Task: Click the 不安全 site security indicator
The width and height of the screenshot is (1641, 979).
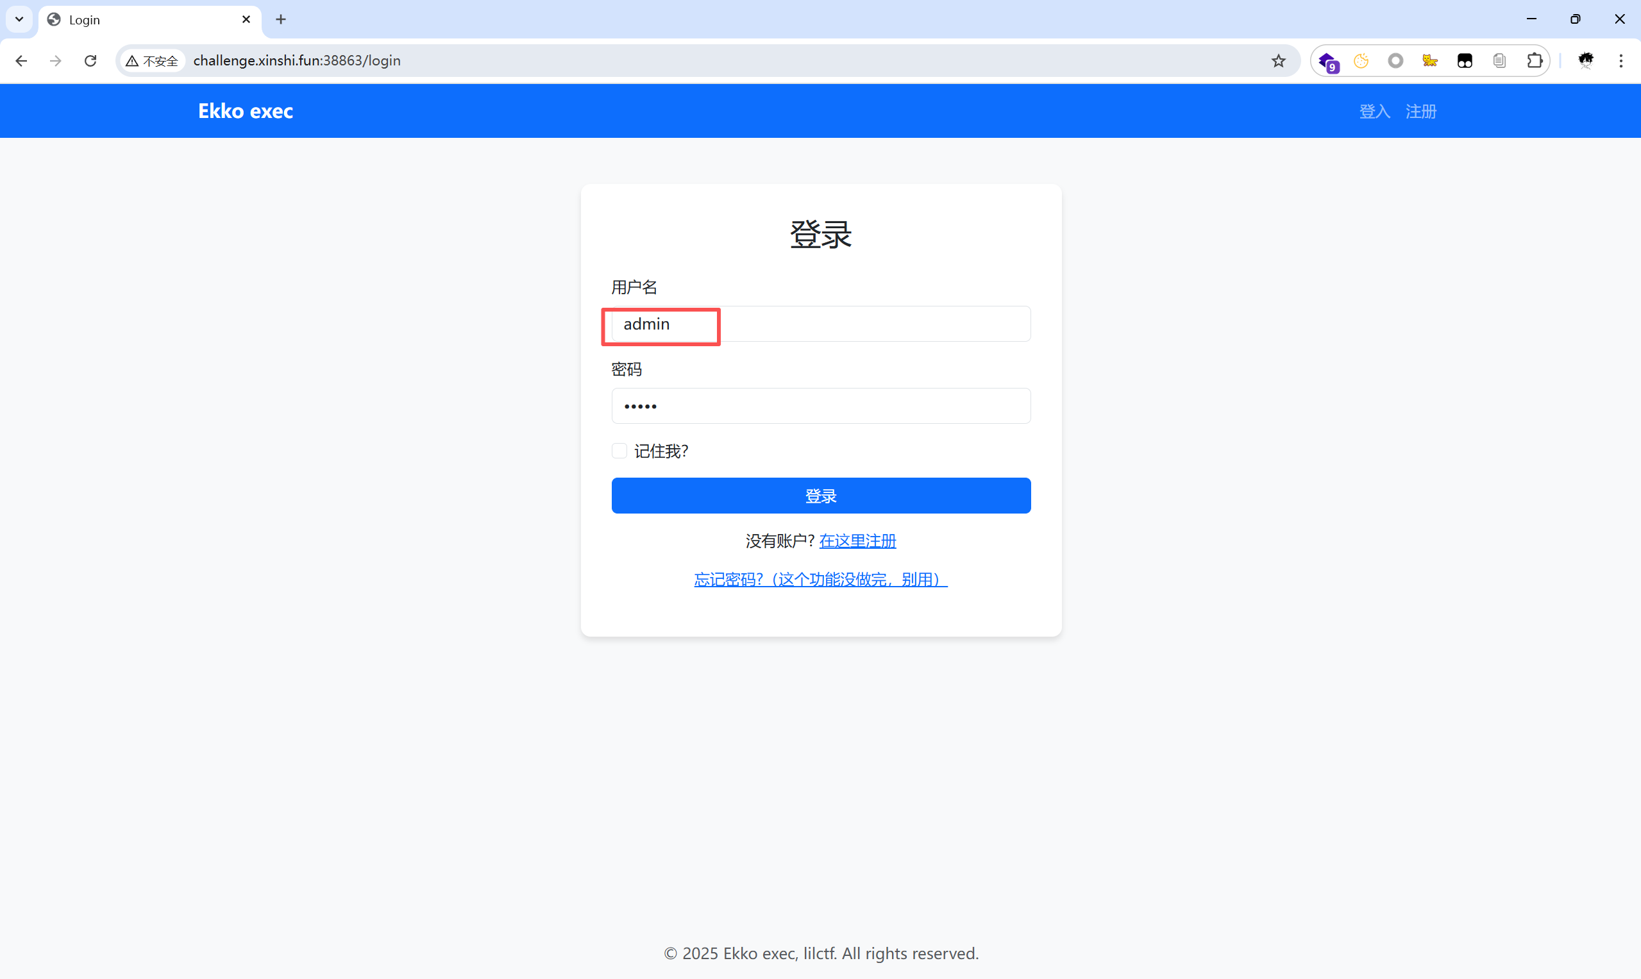Action: pyautogui.click(x=153, y=62)
